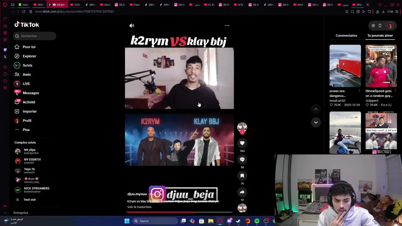Open the IShowSpeed random guy video thumbnail
The image size is (402, 226).
pos(381,66)
